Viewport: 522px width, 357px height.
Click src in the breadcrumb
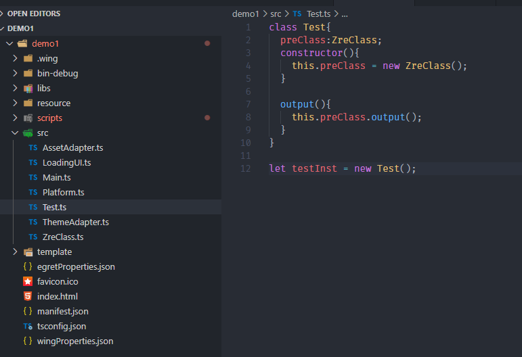coord(276,14)
